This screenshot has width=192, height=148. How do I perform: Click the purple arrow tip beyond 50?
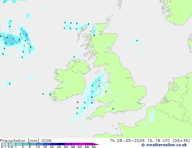(96, 144)
